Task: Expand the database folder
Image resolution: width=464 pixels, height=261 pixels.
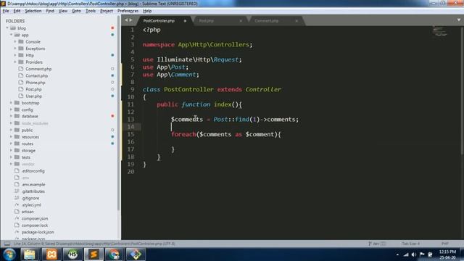Action: coord(12,116)
